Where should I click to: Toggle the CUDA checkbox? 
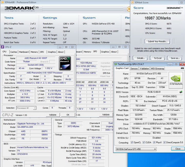click(144, 142)
